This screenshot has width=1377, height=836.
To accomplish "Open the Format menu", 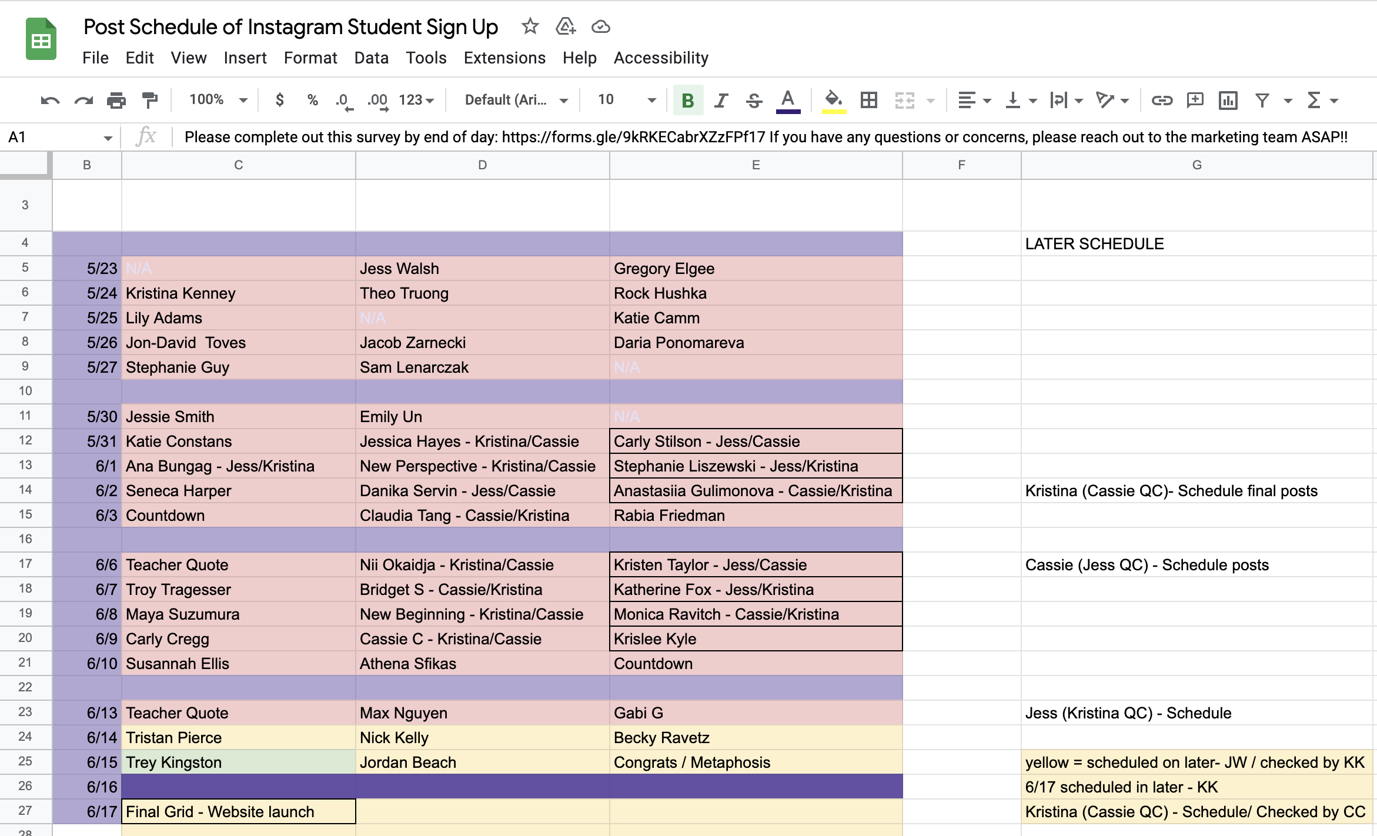I will [x=310, y=58].
